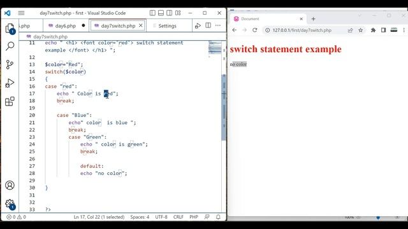This screenshot has height=229, width=408.
Task: Open the notifications bell icon
Action: point(218,217)
